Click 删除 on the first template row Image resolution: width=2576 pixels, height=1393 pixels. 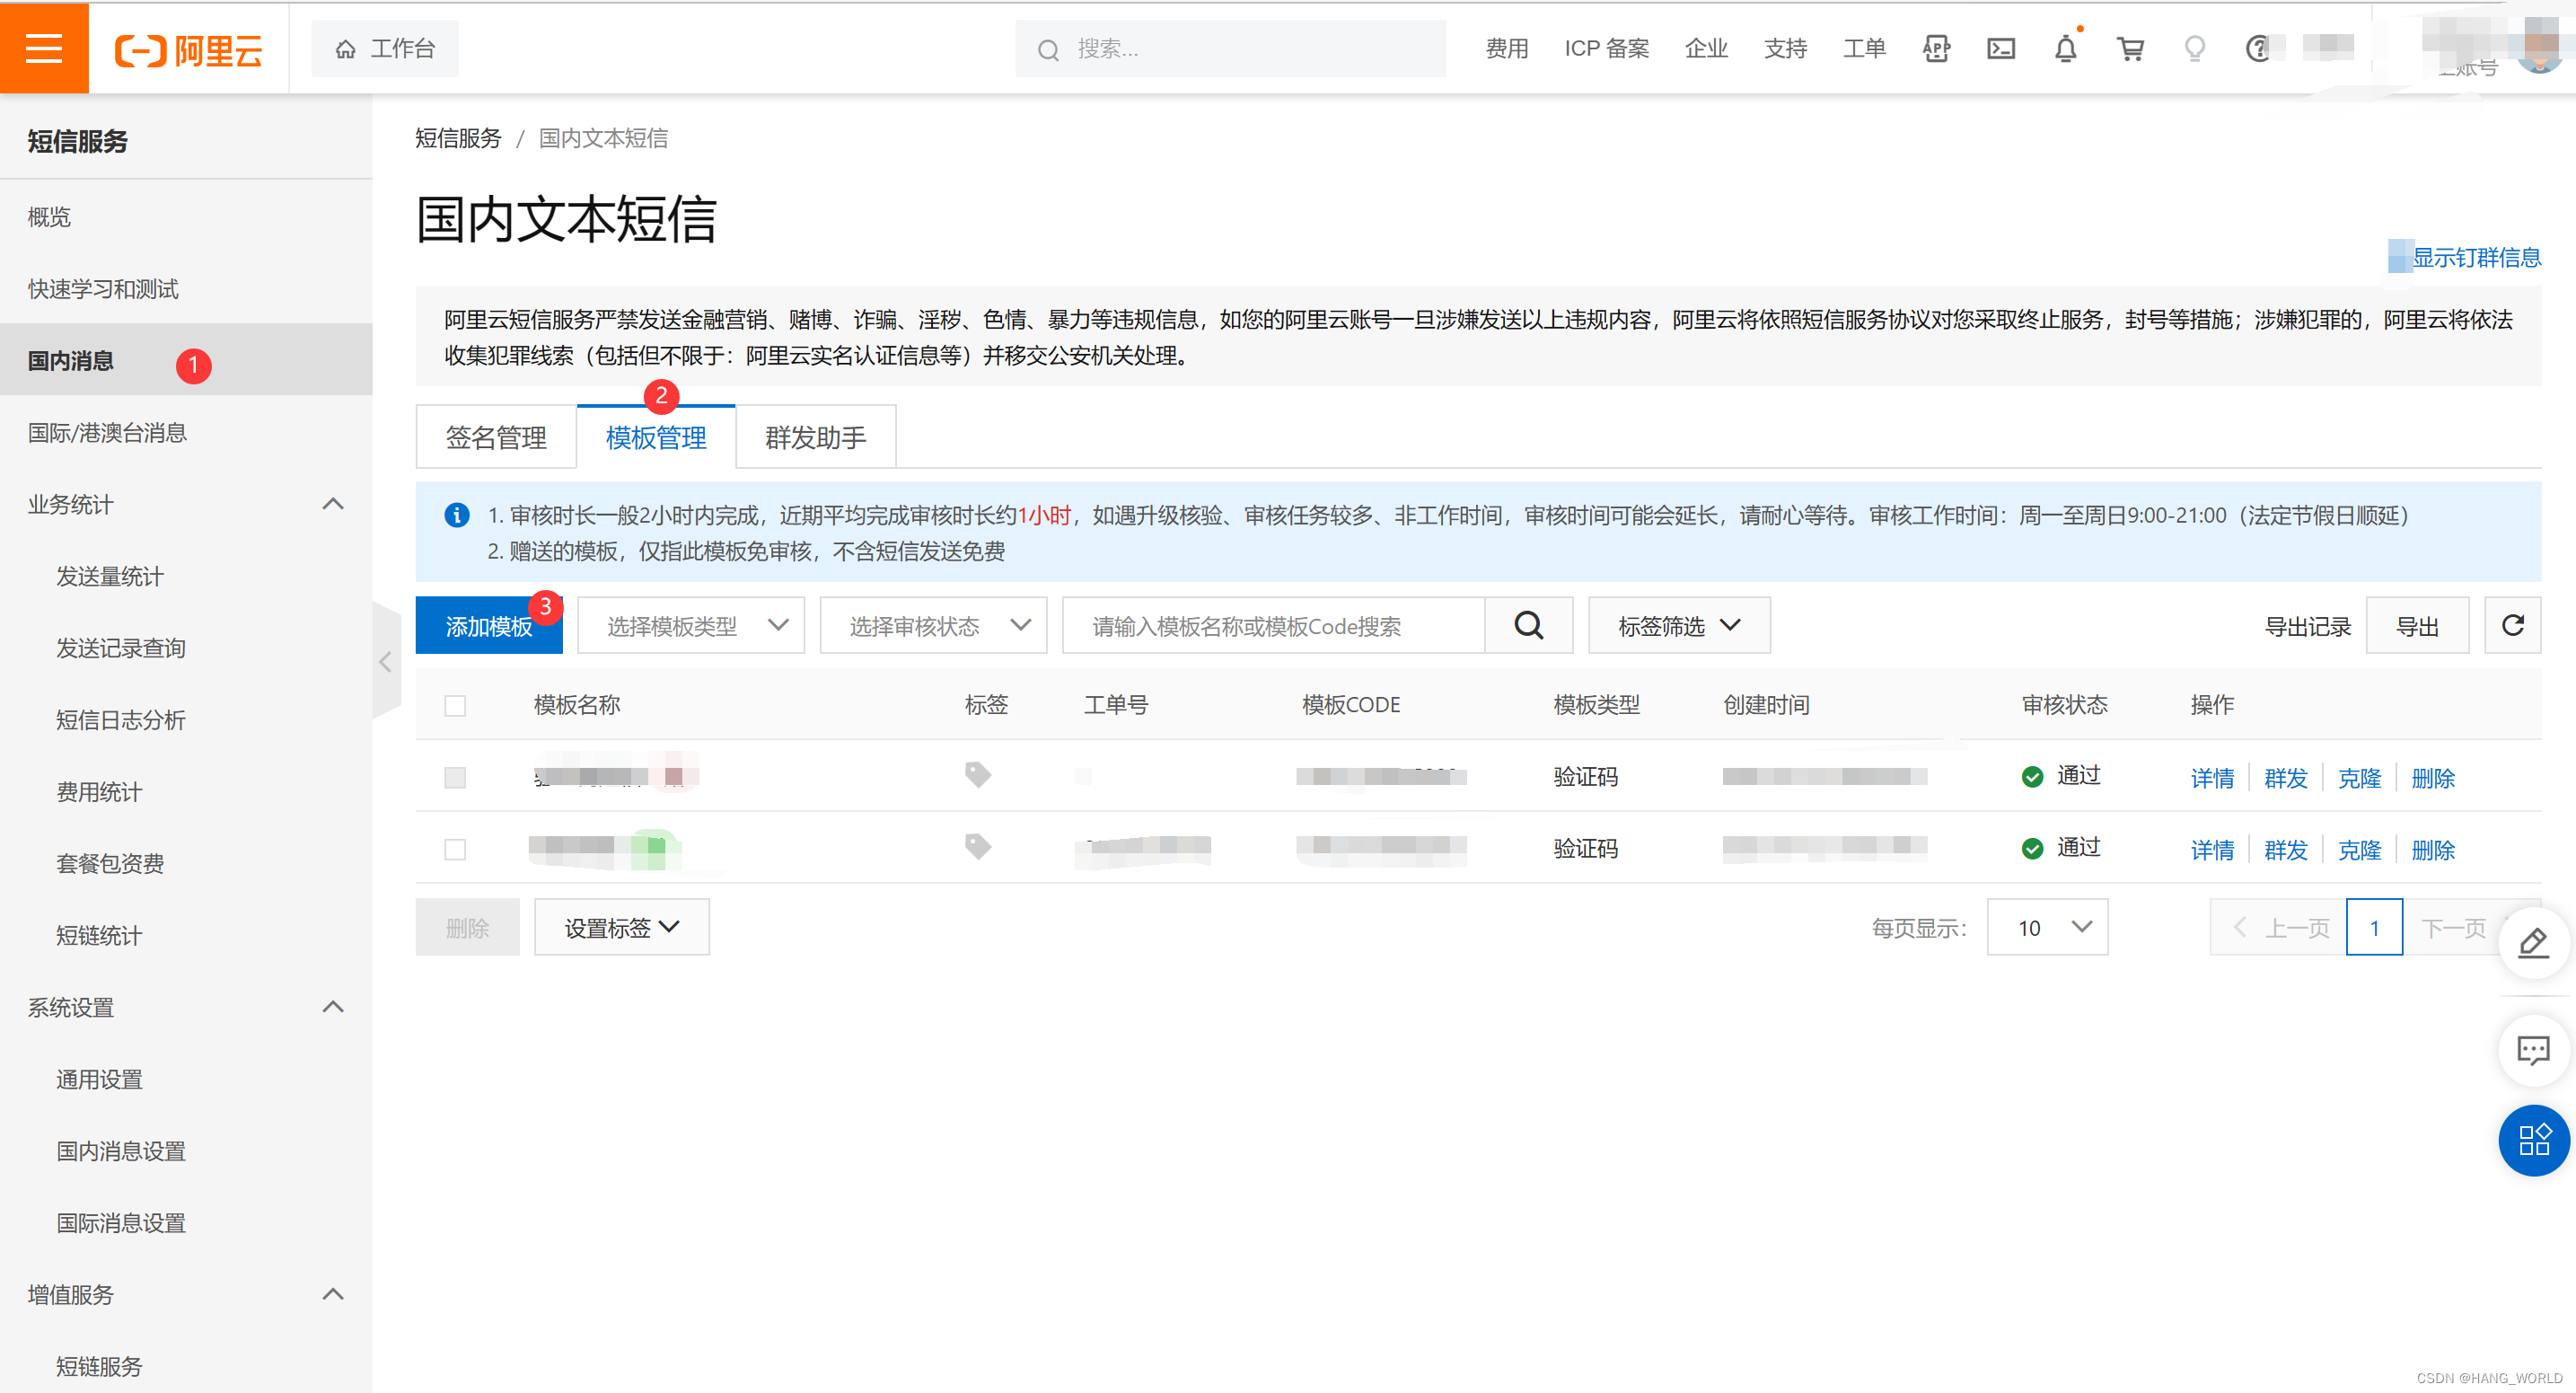pos(2433,778)
